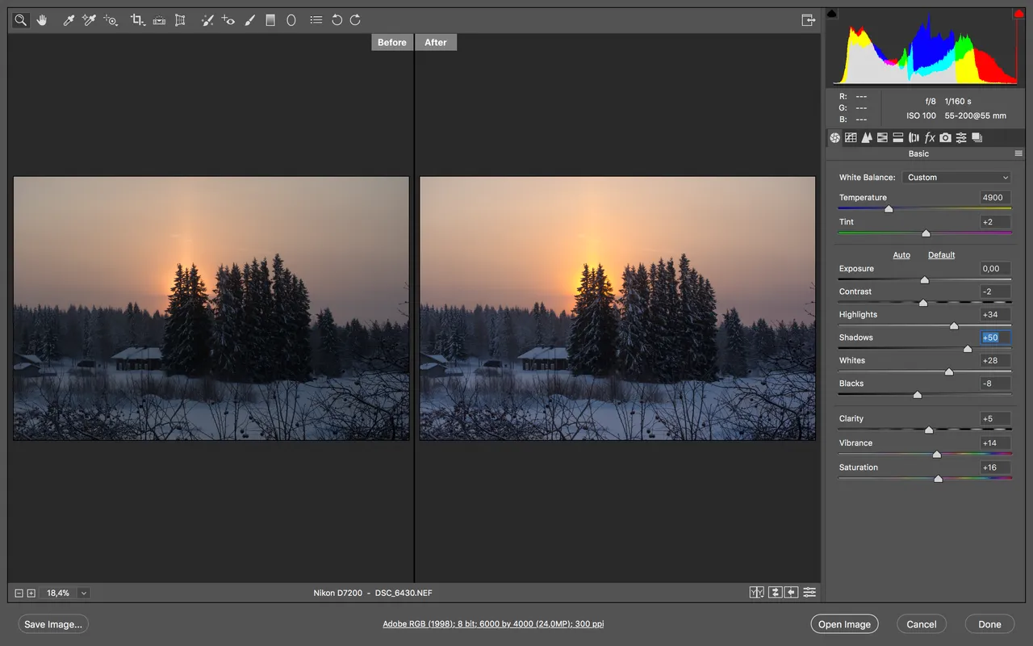Click the After preview image
The height and width of the screenshot is (646, 1033).
(x=617, y=308)
